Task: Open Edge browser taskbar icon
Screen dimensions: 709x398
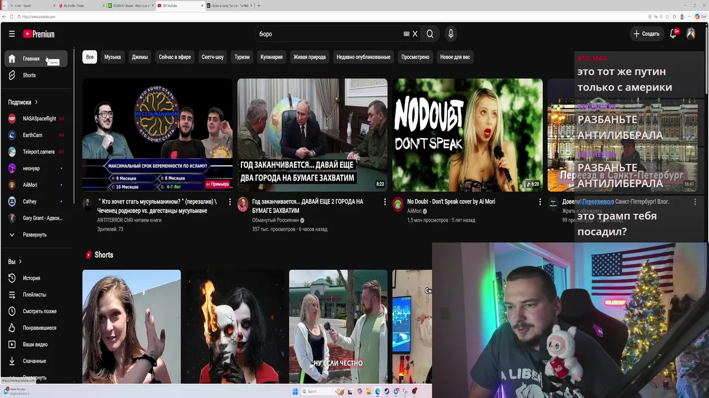Action: tap(378, 391)
